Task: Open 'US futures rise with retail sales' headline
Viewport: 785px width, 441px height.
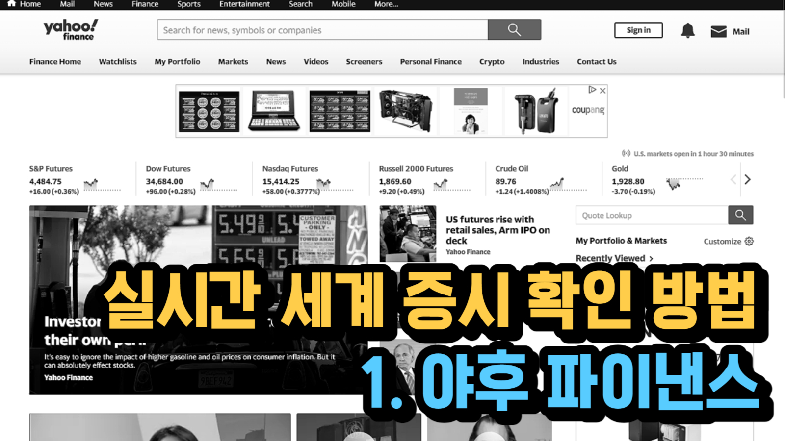Action: pyautogui.click(x=498, y=230)
